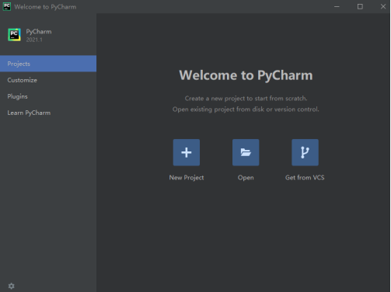Click the 'Open existing project from disk' line
The height and width of the screenshot is (292, 391).
(246, 109)
